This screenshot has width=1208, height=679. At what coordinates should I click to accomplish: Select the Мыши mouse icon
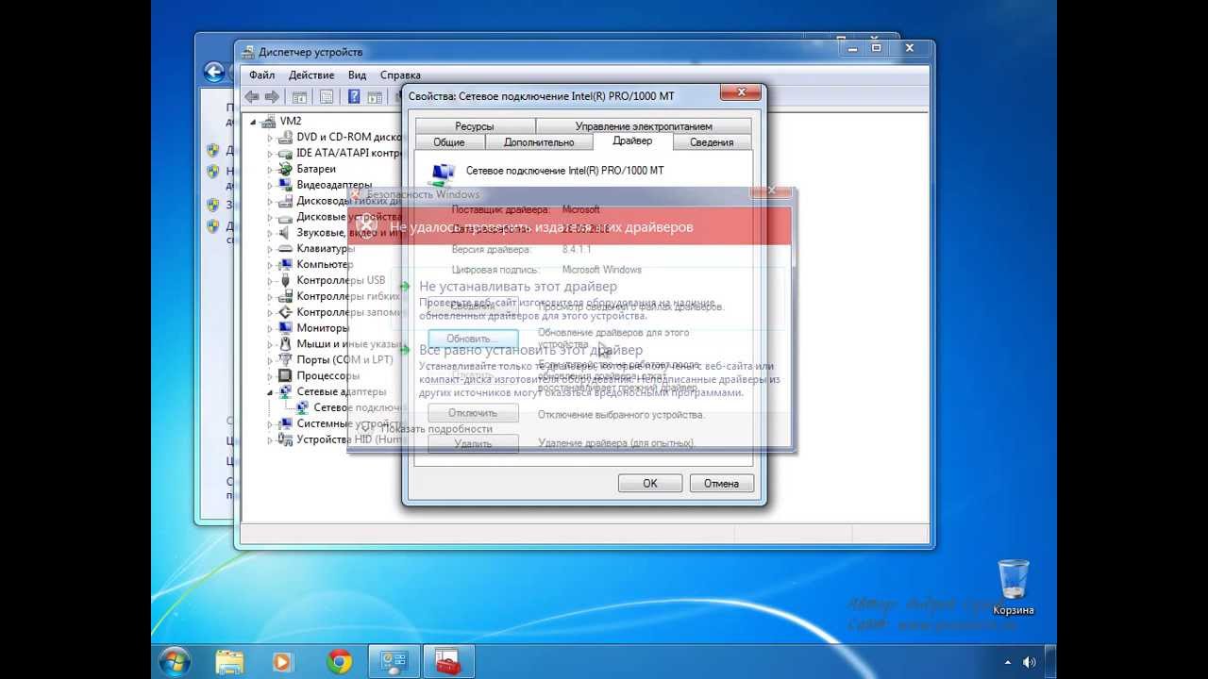[x=286, y=344]
